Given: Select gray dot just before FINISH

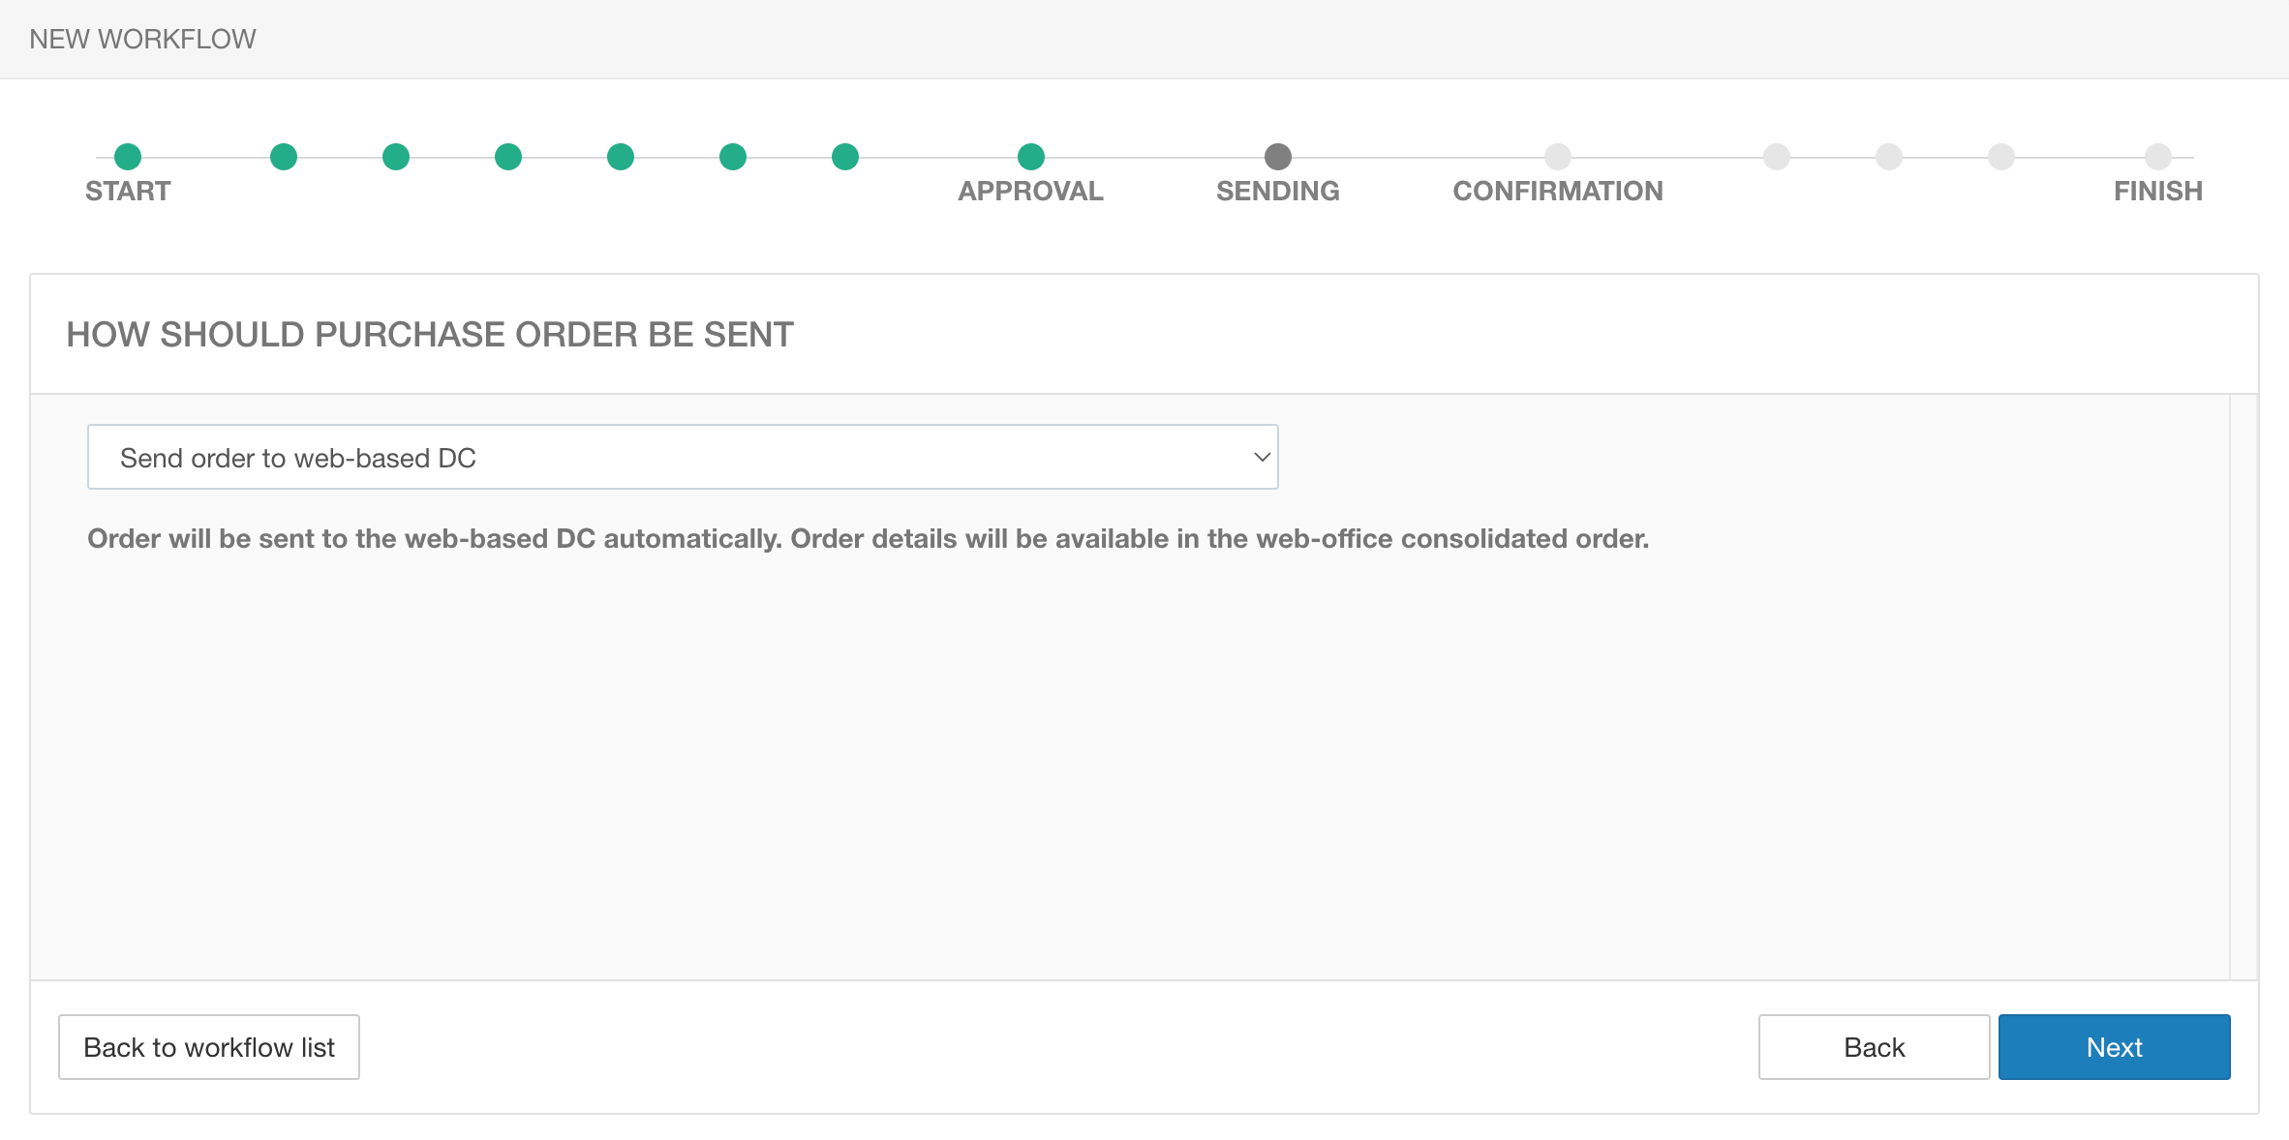Looking at the screenshot, I should point(2001,157).
